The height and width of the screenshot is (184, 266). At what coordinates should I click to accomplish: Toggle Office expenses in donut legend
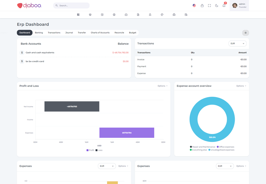pyautogui.click(x=225, y=147)
